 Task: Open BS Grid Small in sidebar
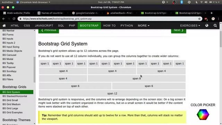coord(10,100)
